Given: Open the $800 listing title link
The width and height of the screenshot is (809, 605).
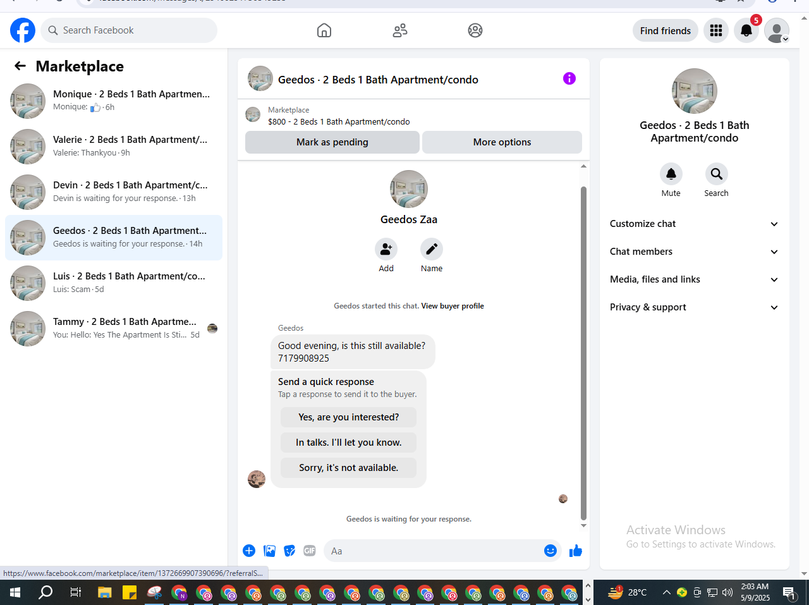Looking at the screenshot, I should pyautogui.click(x=339, y=122).
